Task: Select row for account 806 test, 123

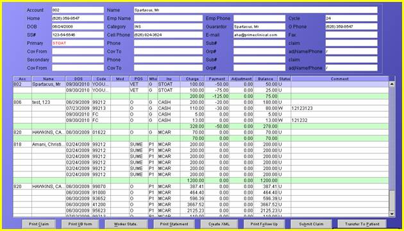Action: [201, 103]
